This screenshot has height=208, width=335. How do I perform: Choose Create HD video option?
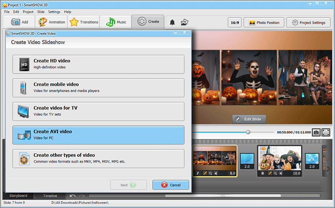pyautogui.click(x=98, y=65)
